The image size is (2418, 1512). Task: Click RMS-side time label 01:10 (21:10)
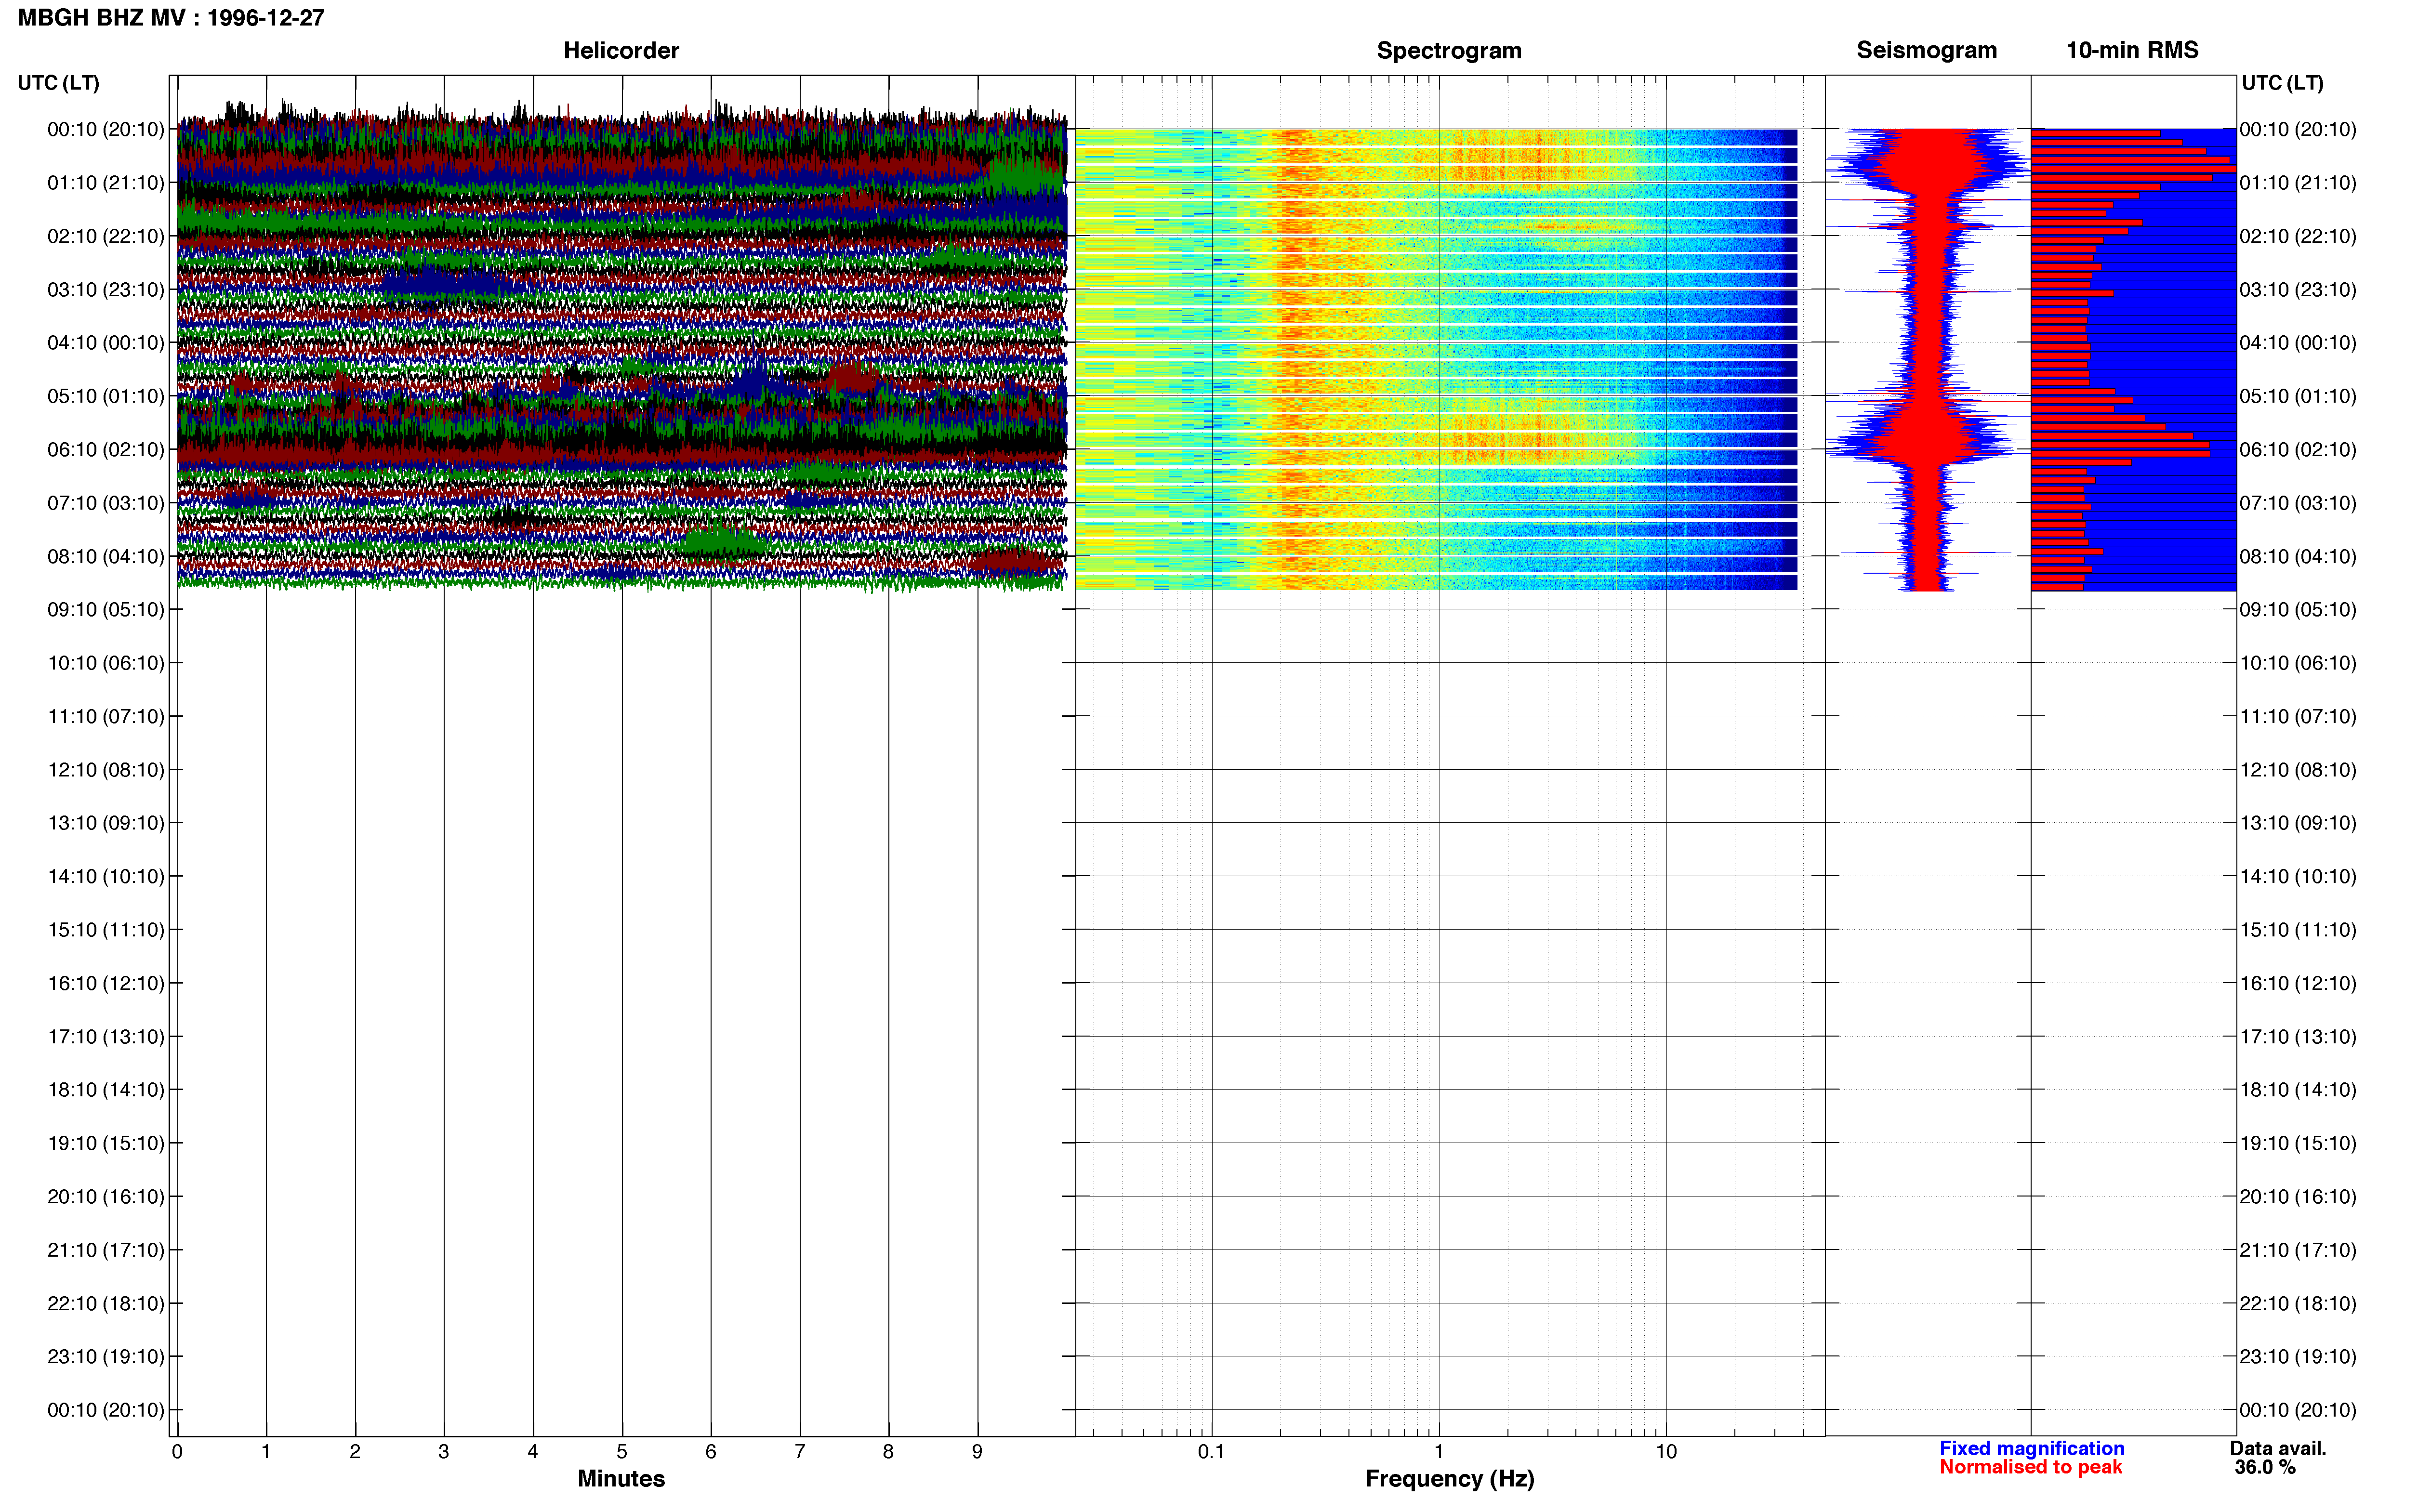click(x=2298, y=183)
